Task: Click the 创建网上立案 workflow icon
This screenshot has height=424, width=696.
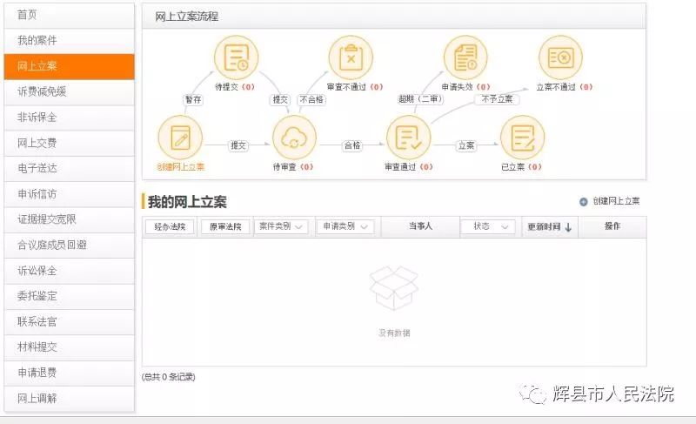Action: click(x=180, y=138)
